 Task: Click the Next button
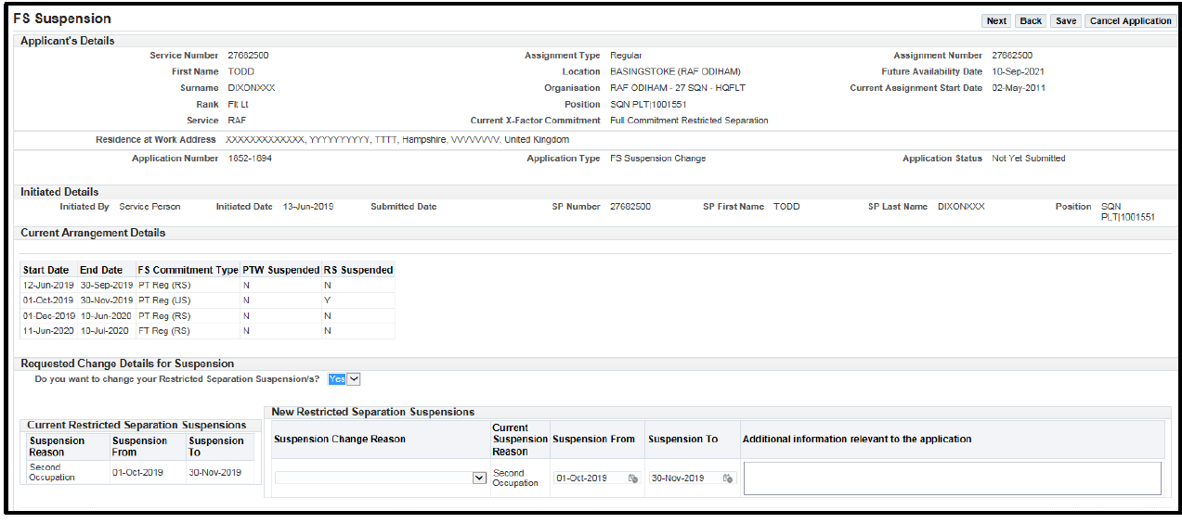point(996,20)
